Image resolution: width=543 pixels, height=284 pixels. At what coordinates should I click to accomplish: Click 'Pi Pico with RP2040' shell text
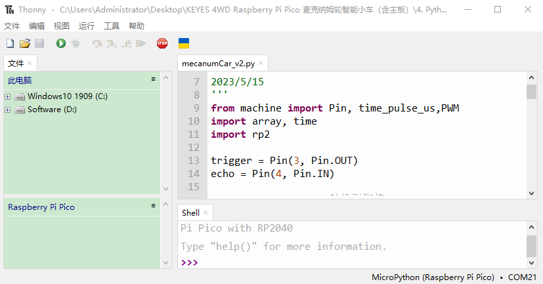(236, 228)
